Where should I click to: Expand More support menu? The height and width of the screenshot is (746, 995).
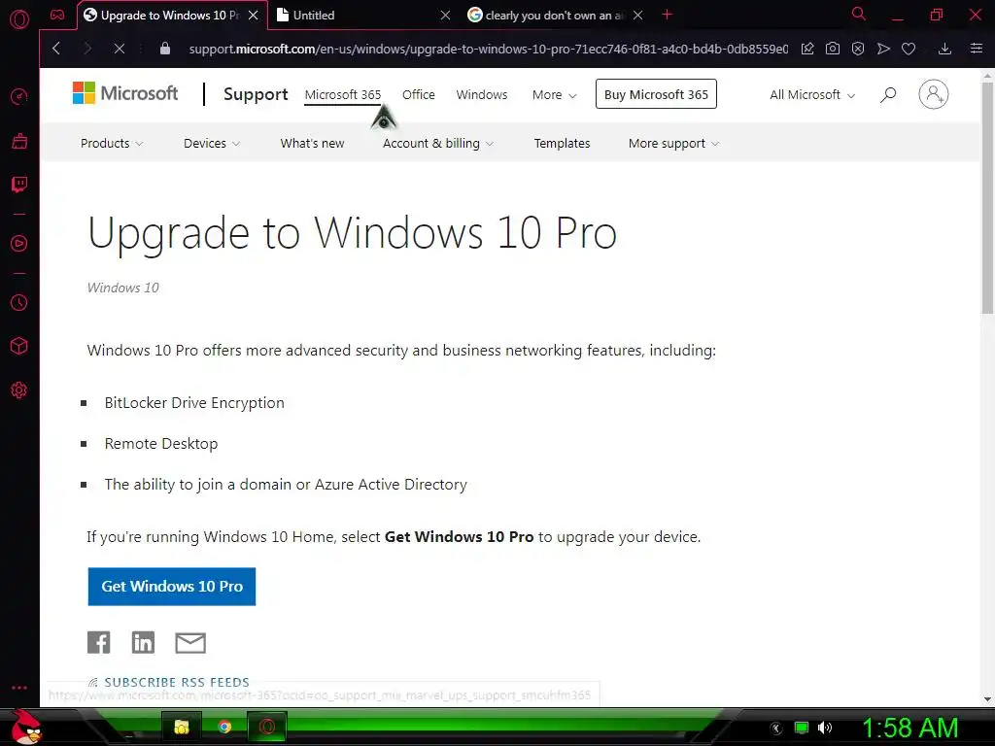(673, 144)
